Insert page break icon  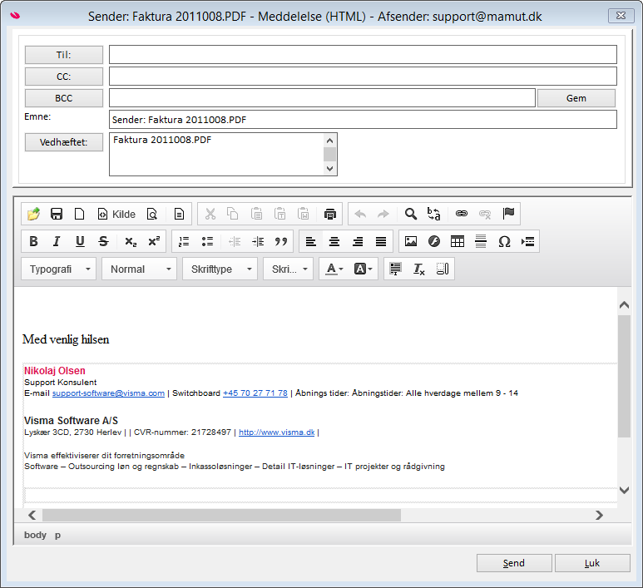[x=527, y=241]
